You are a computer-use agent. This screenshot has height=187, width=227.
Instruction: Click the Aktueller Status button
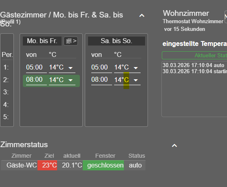[194, 55]
